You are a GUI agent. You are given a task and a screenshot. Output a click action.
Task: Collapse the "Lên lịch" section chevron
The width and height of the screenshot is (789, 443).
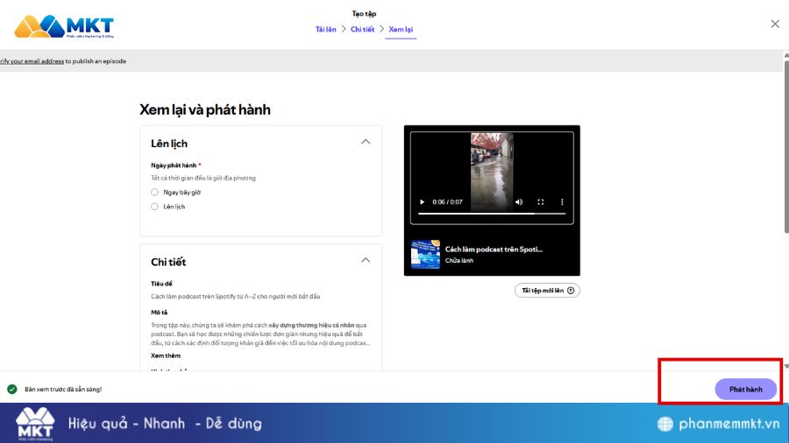click(x=366, y=142)
